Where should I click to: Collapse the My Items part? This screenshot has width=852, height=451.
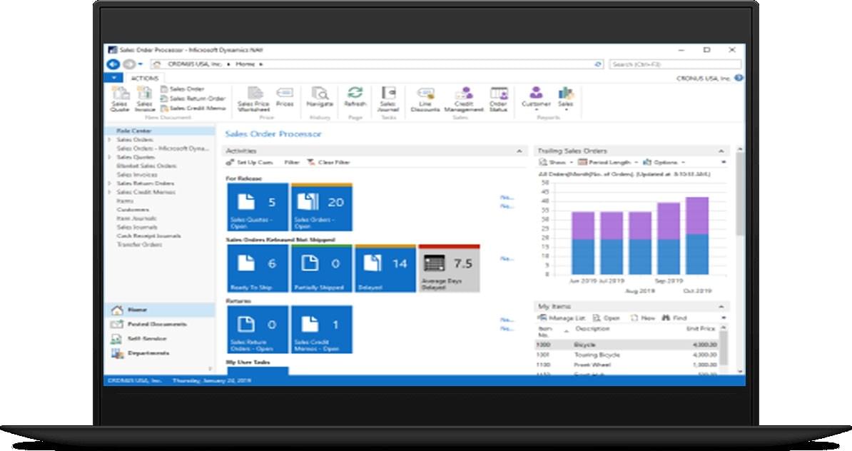(721, 306)
